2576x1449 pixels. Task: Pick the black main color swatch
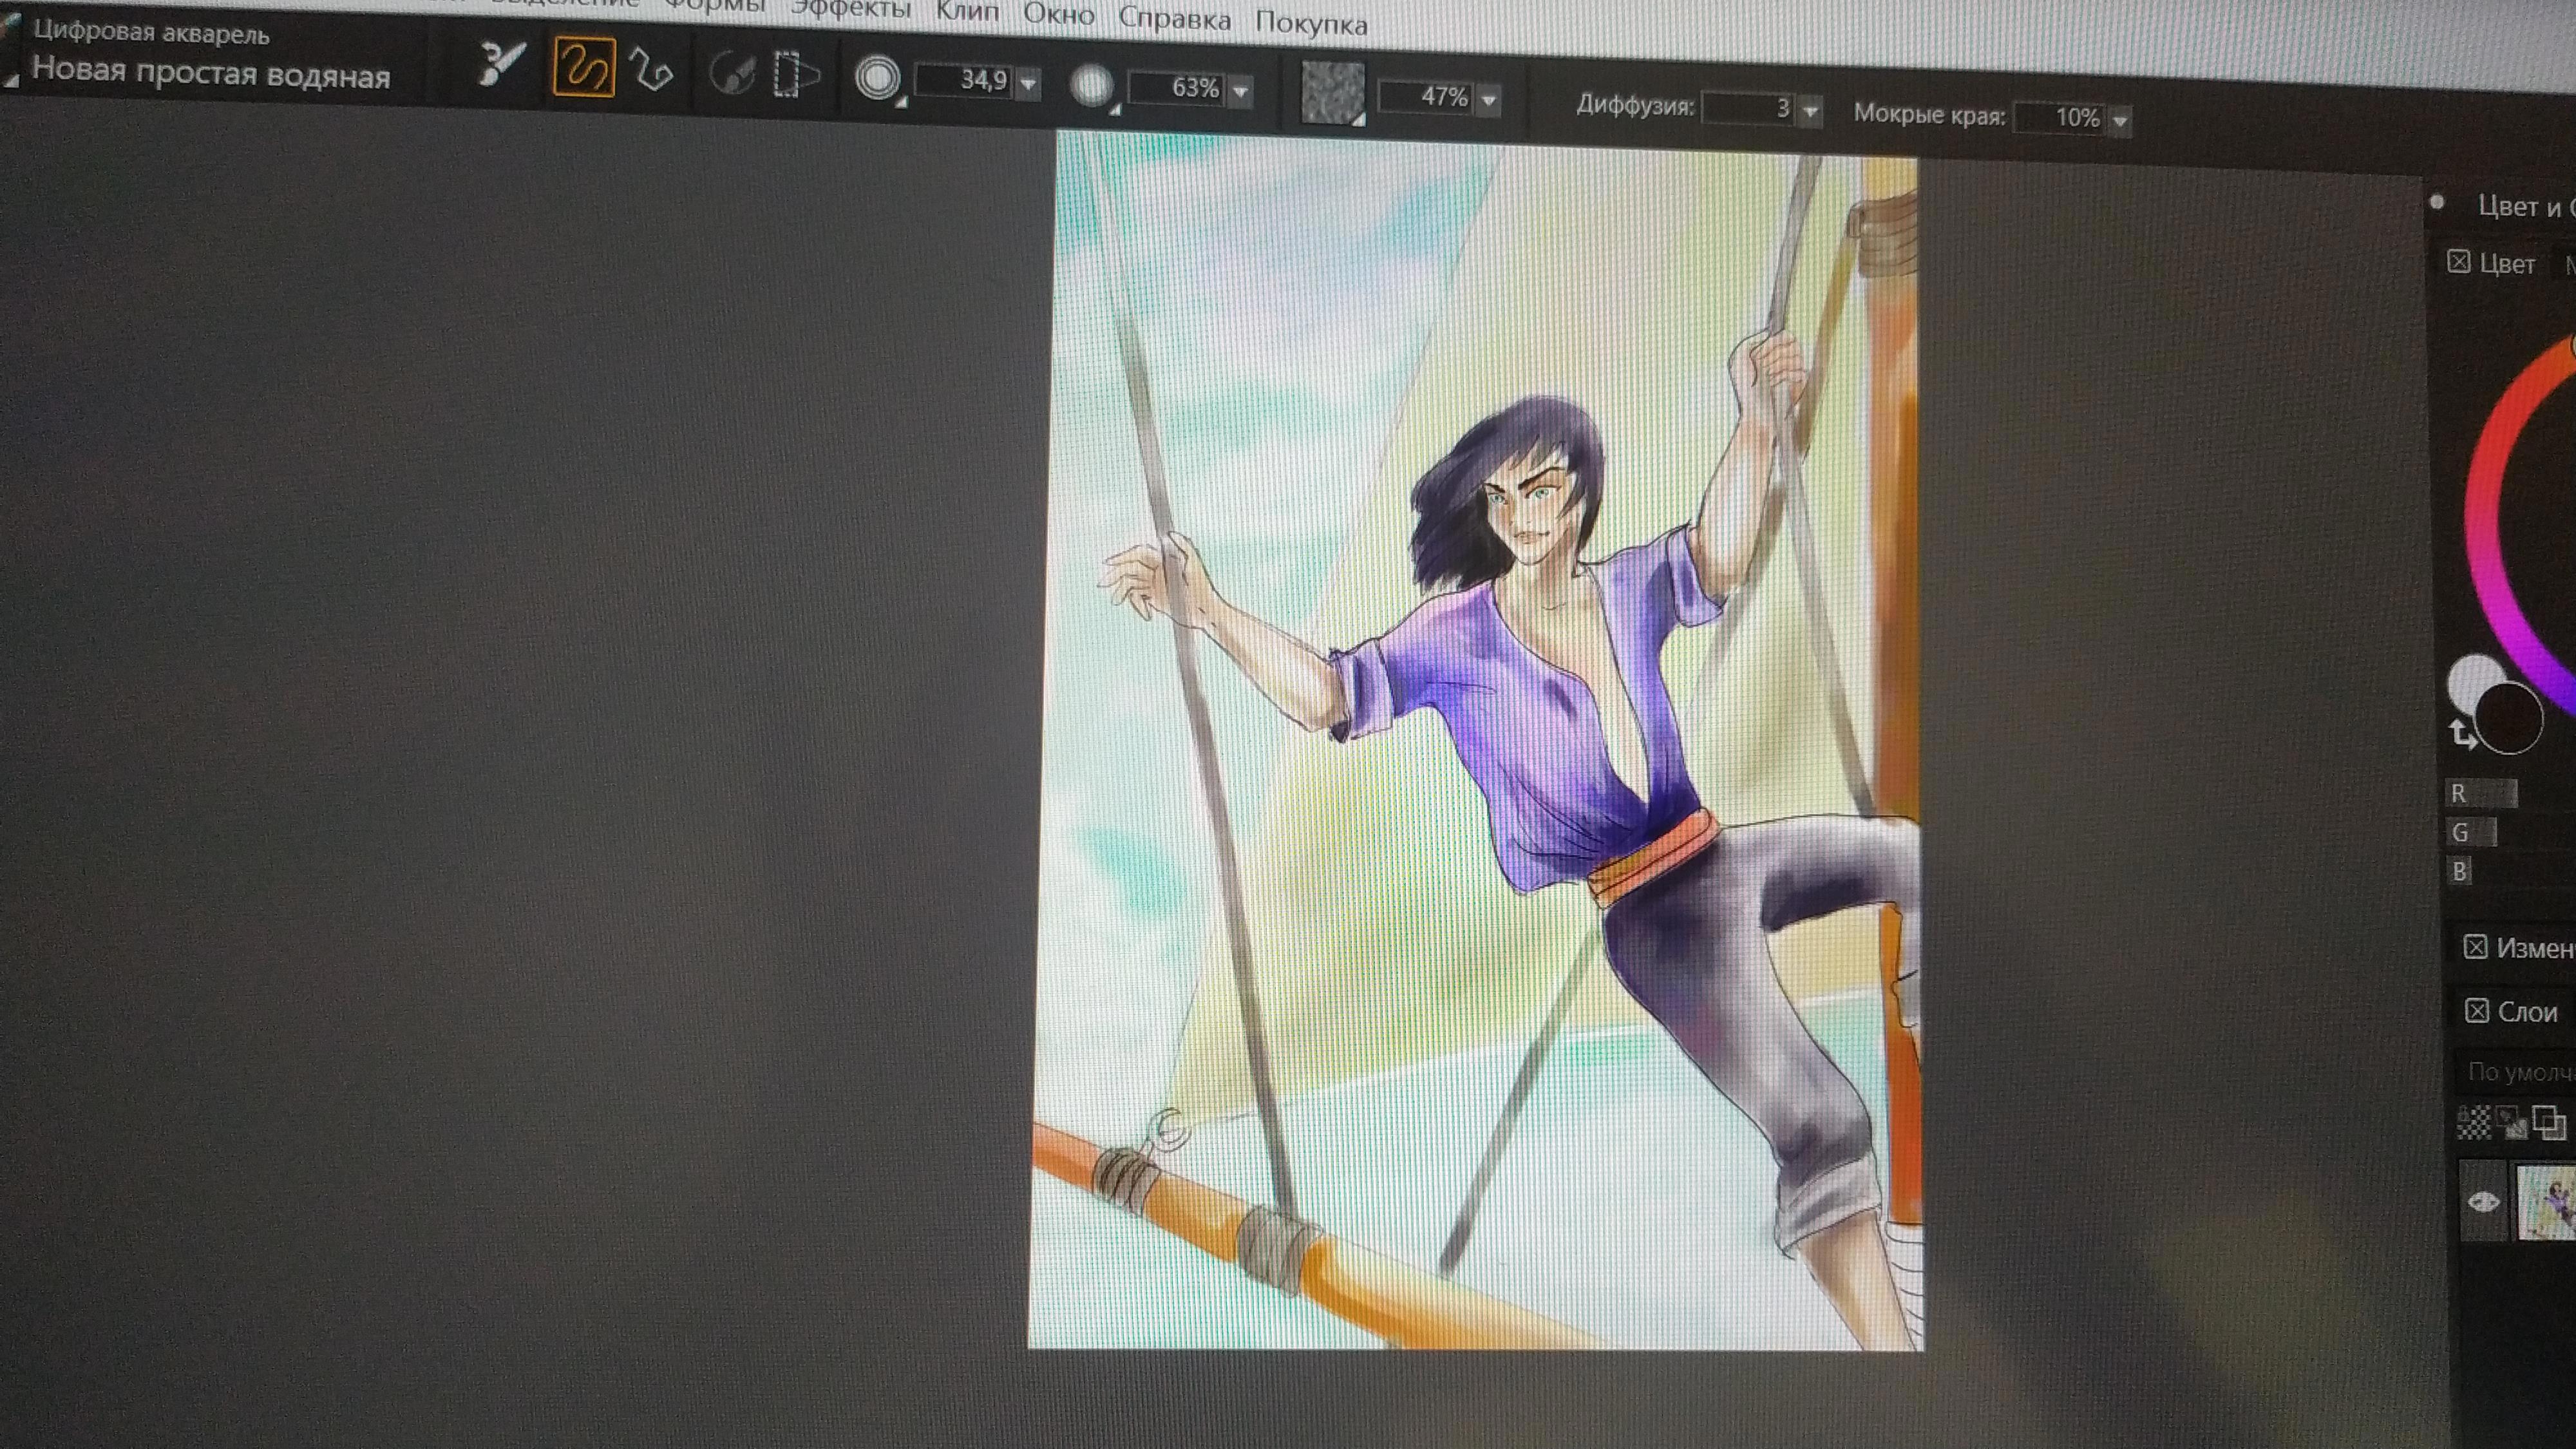[2509, 718]
